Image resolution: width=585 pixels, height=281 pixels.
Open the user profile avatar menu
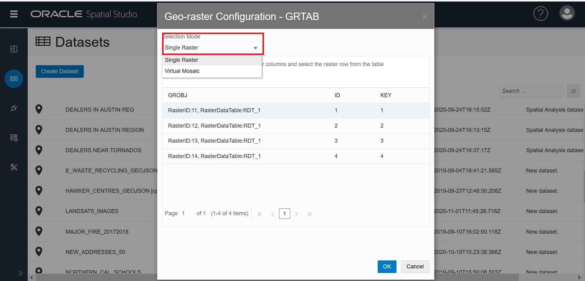(x=567, y=13)
